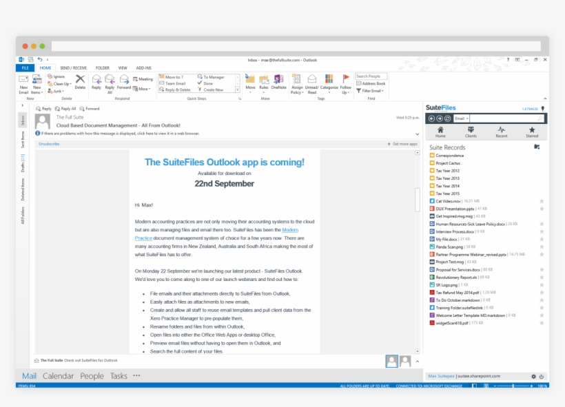565x407 pixels.
Task: Open the Clean Up dropdown
Action: 60,83
